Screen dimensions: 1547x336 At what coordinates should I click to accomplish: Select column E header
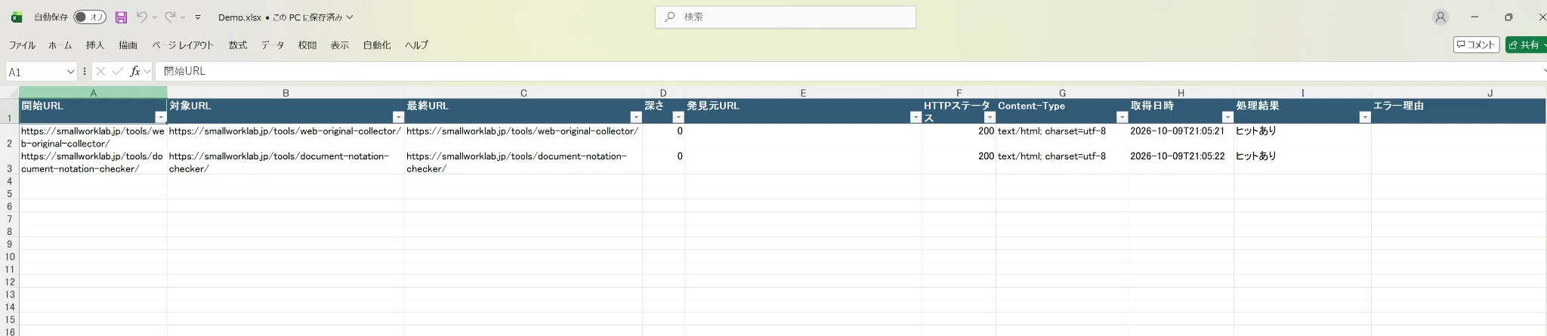(x=803, y=93)
